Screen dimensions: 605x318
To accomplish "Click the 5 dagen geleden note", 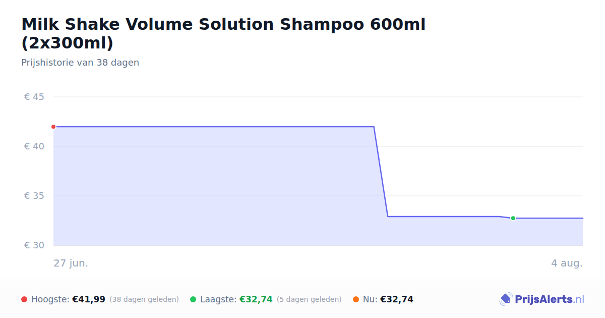I will [x=309, y=299].
